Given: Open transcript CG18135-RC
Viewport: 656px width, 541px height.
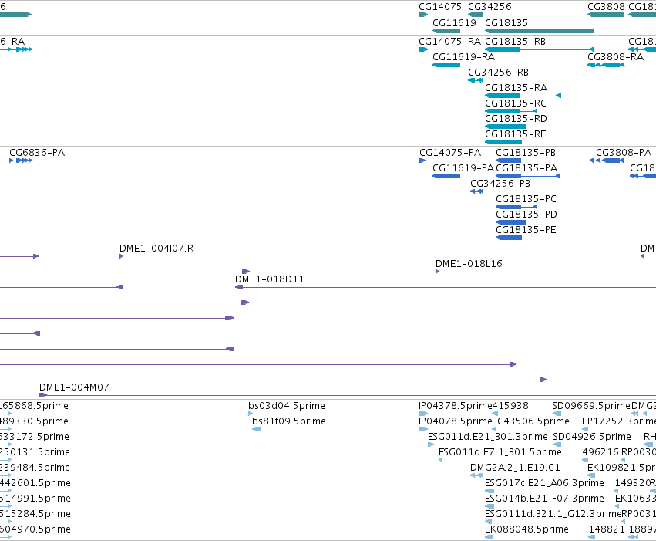Looking at the screenshot, I should pos(511,111).
